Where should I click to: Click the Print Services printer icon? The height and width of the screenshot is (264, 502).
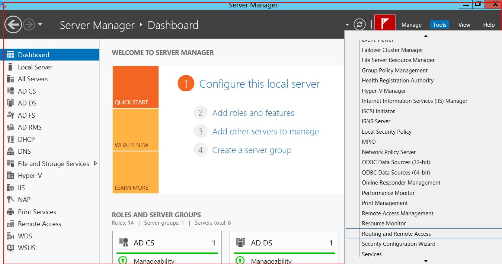(x=11, y=212)
